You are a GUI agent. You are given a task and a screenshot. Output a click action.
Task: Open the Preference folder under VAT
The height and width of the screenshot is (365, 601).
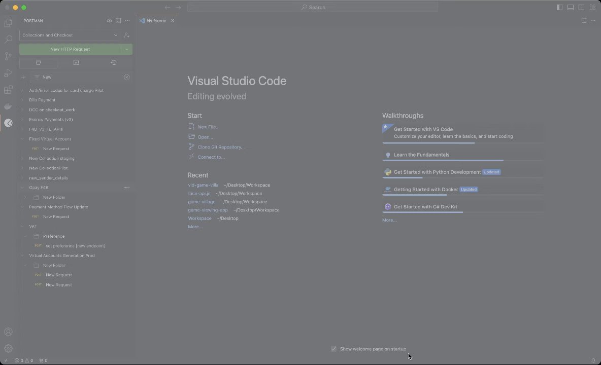tap(54, 236)
